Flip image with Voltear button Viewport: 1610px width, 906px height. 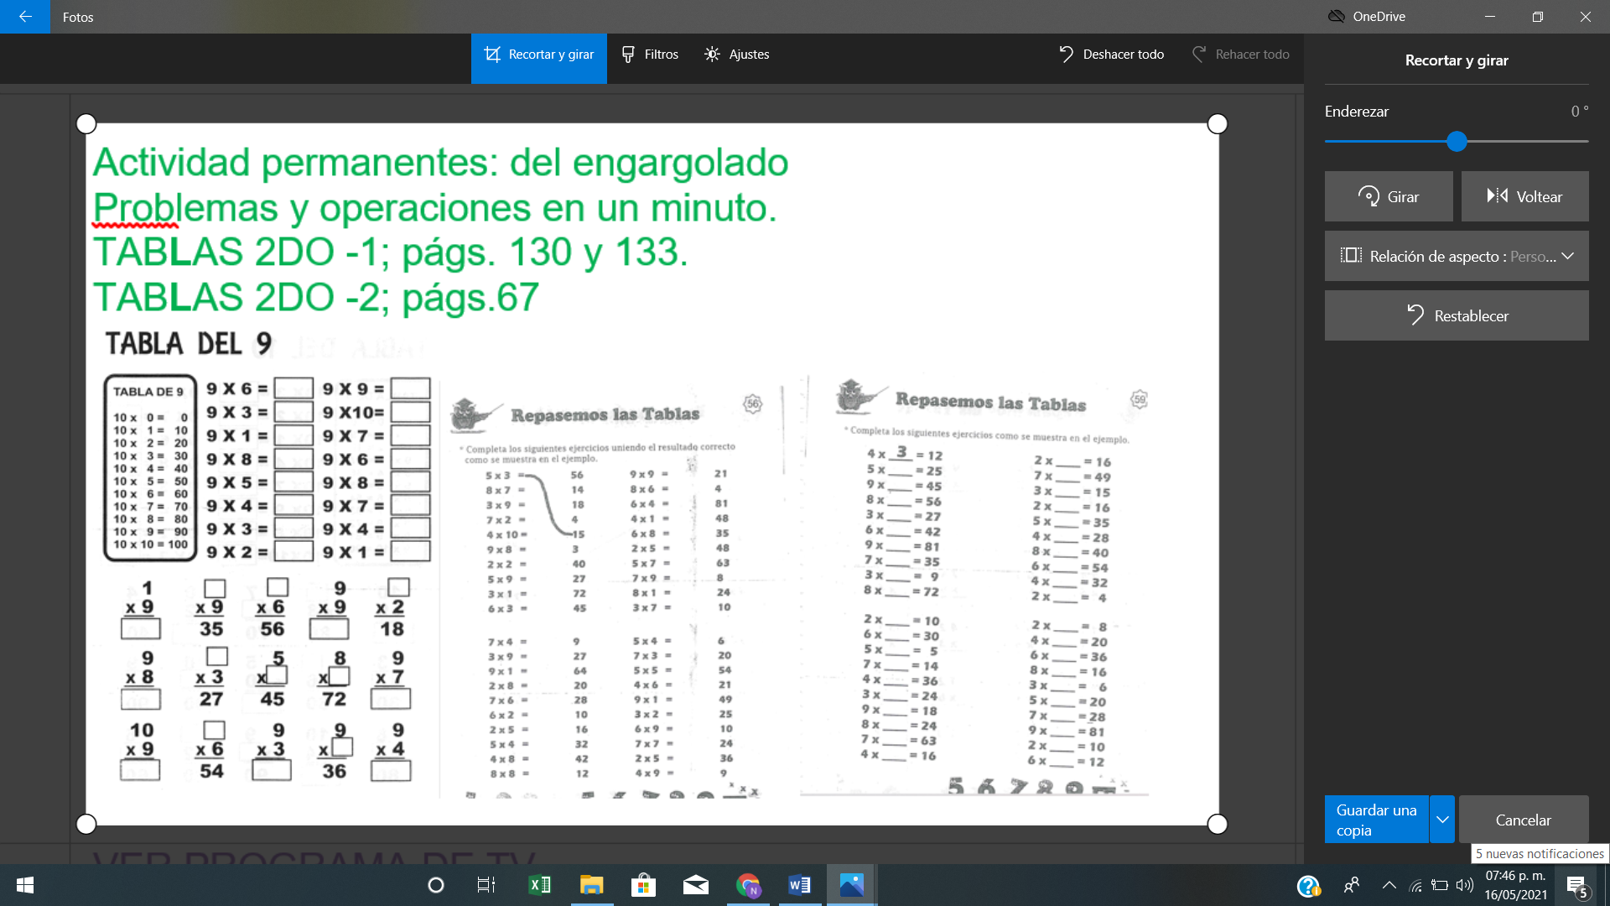pyautogui.click(x=1524, y=197)
